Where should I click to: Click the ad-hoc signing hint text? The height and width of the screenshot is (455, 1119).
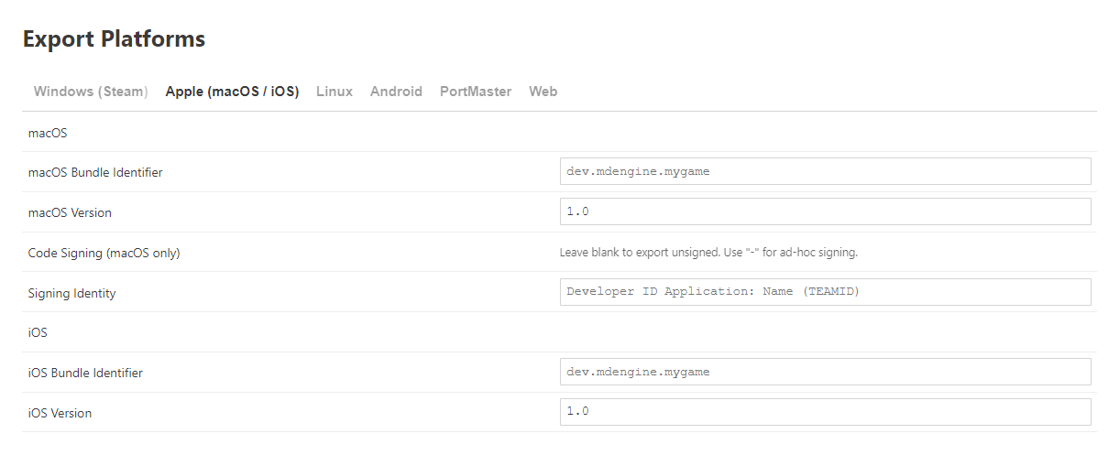[x=708, y=253]
